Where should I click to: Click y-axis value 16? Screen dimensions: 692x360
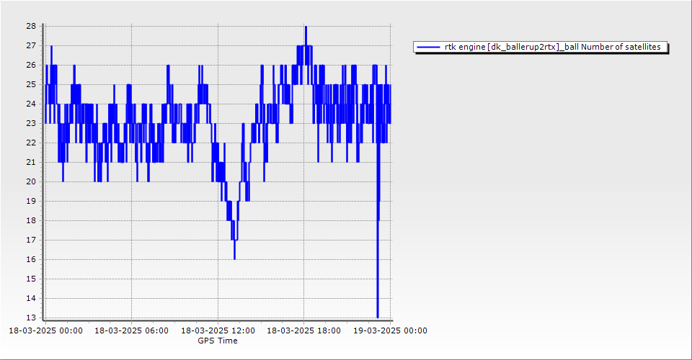31,259
